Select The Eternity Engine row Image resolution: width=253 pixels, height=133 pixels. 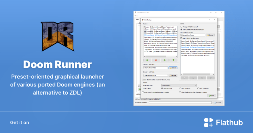[x=160, y=43]
